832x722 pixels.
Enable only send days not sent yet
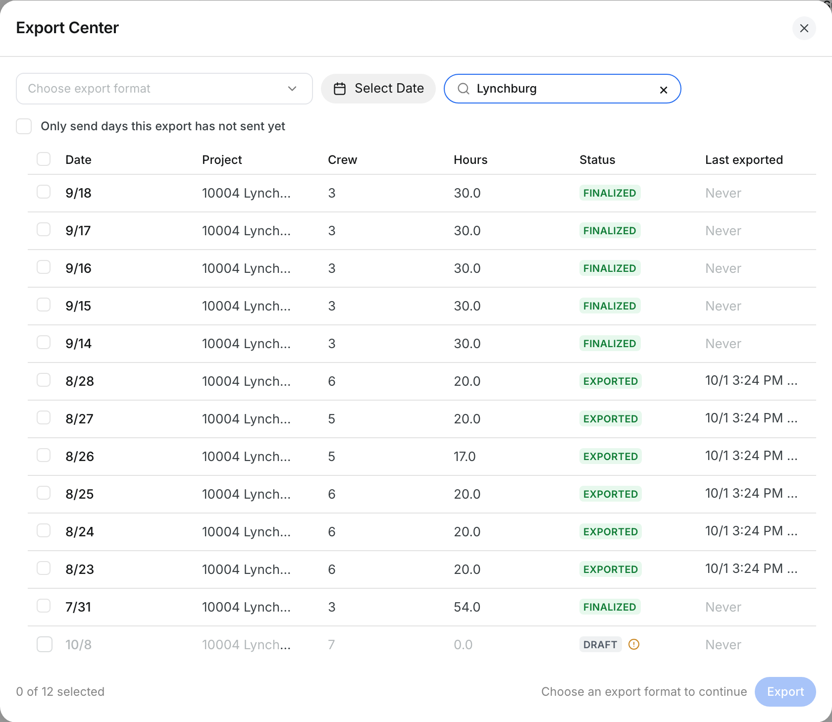[x=24, y=126]
